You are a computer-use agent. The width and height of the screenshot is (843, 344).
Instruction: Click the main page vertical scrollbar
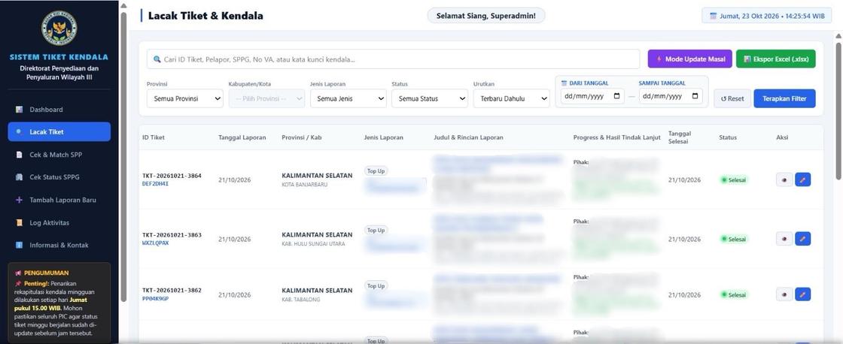838,110
